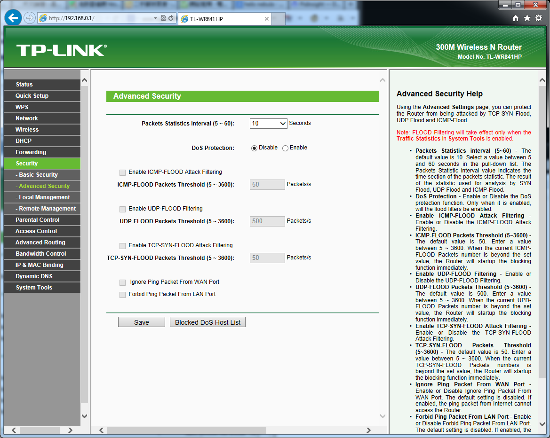Click the Save button
Screen dimensions: 550x438
point(141,322)
